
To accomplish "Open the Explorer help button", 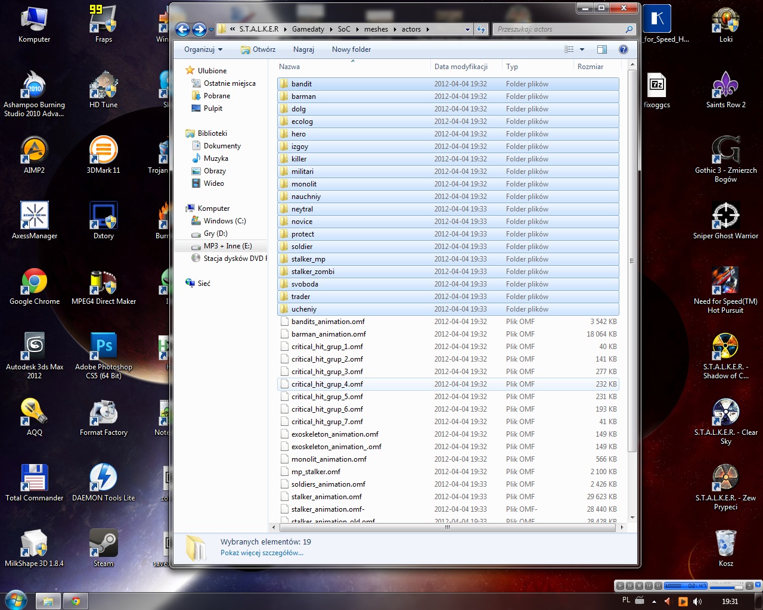I will [623, 49].
